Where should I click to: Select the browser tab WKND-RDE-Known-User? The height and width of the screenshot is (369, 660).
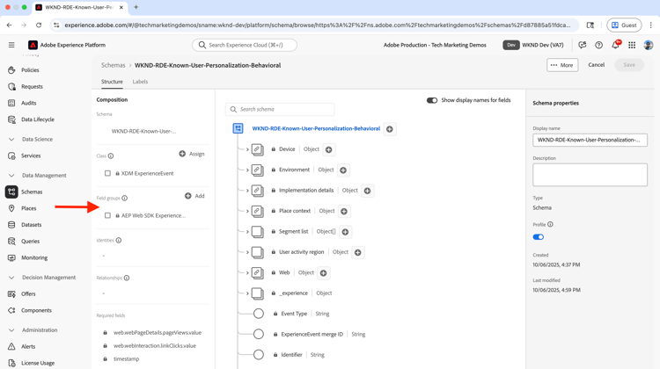coord(80,7)
